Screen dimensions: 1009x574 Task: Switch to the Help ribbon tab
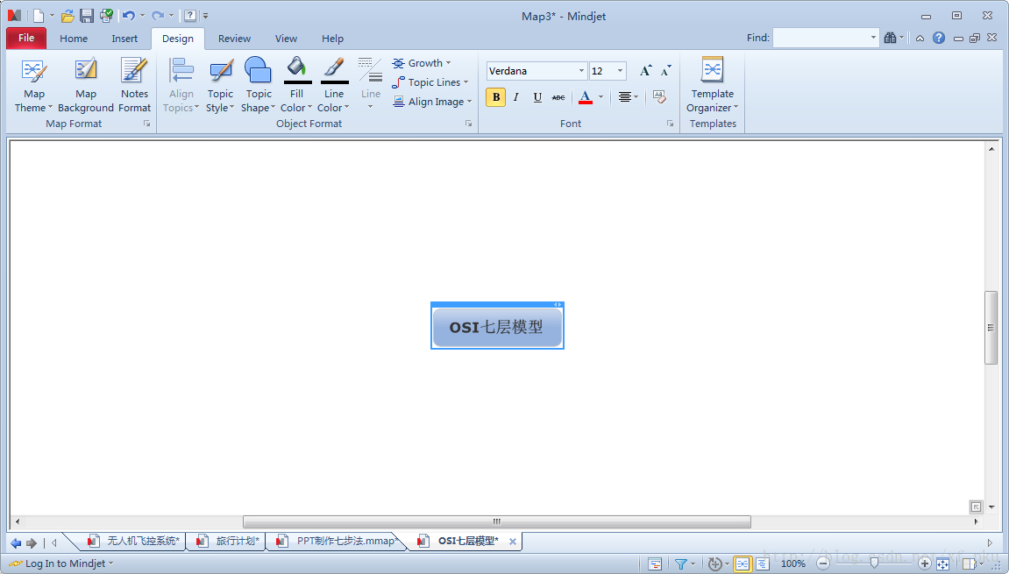(x=332, y=39)
